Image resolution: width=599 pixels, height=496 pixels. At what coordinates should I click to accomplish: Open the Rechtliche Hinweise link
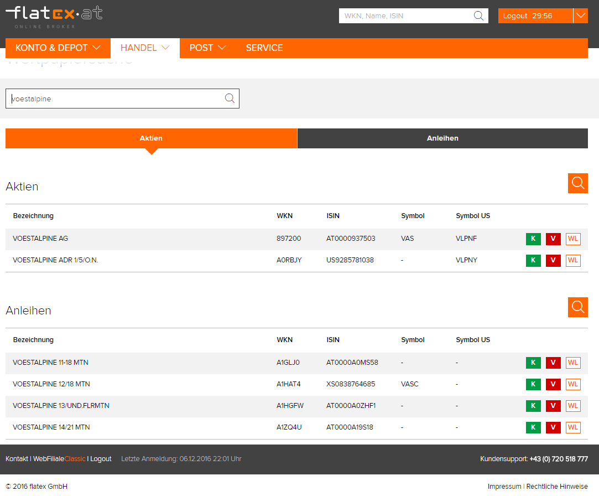pyautogui.click(x=557, y=487)
